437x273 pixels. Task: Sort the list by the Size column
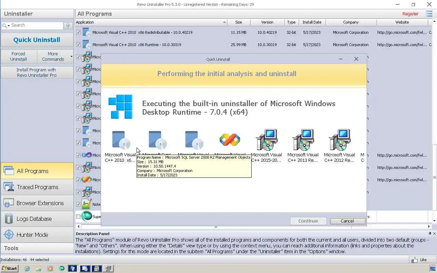(x=239, y=22)
